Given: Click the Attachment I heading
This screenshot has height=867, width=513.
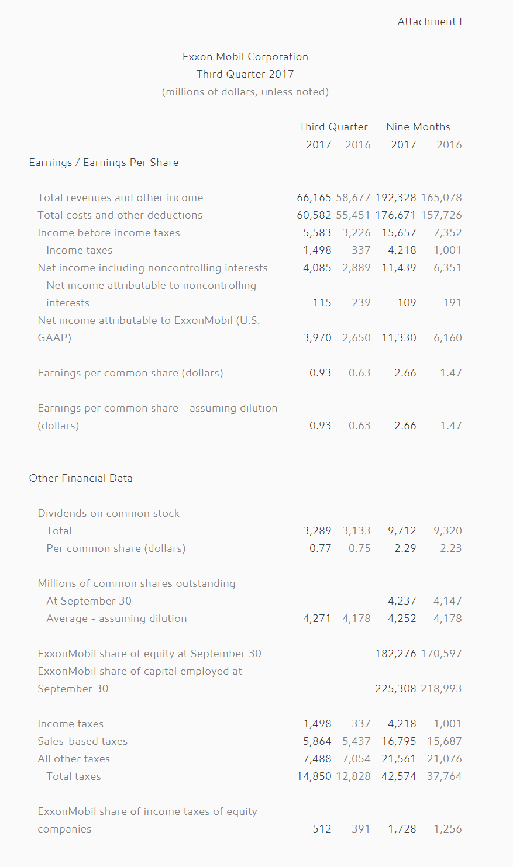Looking at the screenshot, I should 429,22.
